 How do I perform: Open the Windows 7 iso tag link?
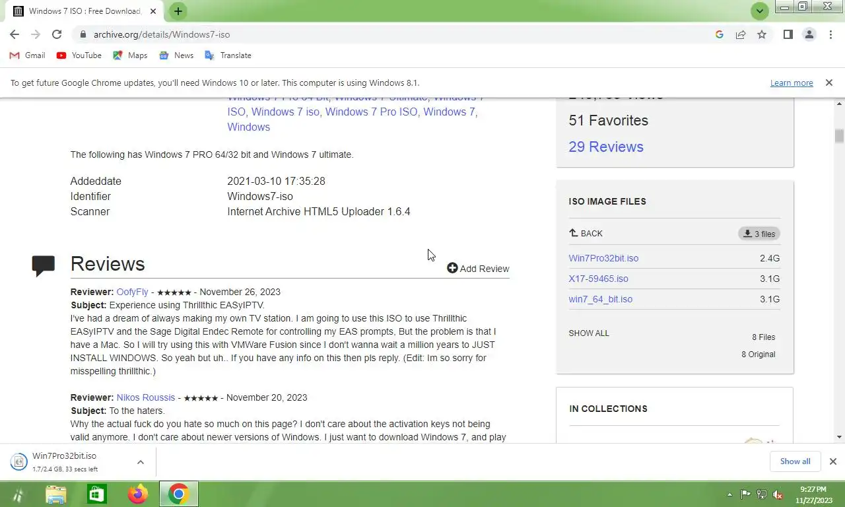click(x=285, y=112)
